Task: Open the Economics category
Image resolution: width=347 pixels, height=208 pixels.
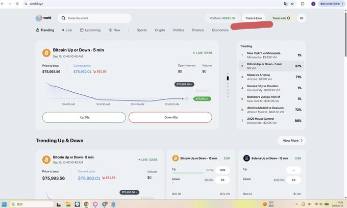Action: coord(220,30)
